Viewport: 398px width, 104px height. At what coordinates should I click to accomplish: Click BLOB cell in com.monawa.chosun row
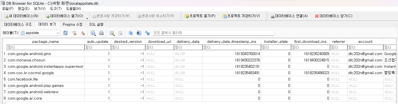(x=188, y=60)
